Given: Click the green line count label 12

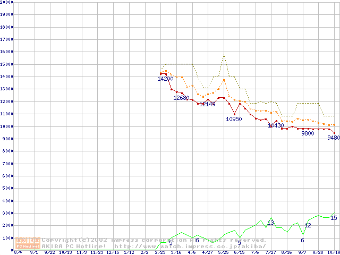Looking at the screenshot, I should tap(308, 226).
